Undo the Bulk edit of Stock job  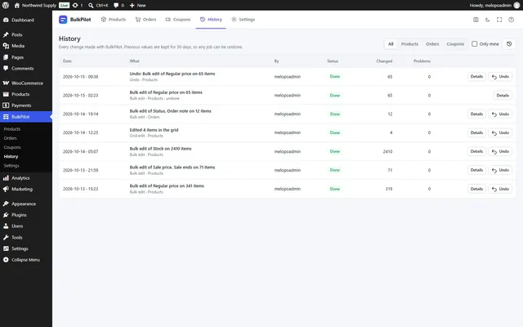tap(500, 151)
